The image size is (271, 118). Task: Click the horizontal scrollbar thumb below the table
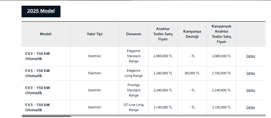(46, 116)
